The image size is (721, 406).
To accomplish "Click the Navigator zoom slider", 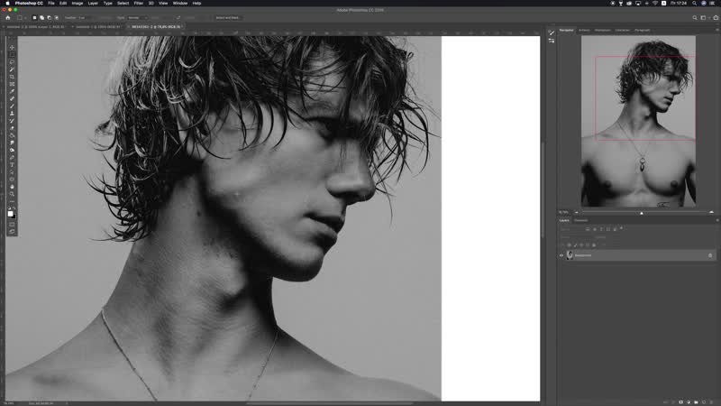I will 641,213.
